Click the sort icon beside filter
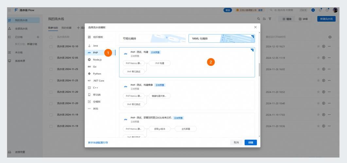 [x=264, y=19]
